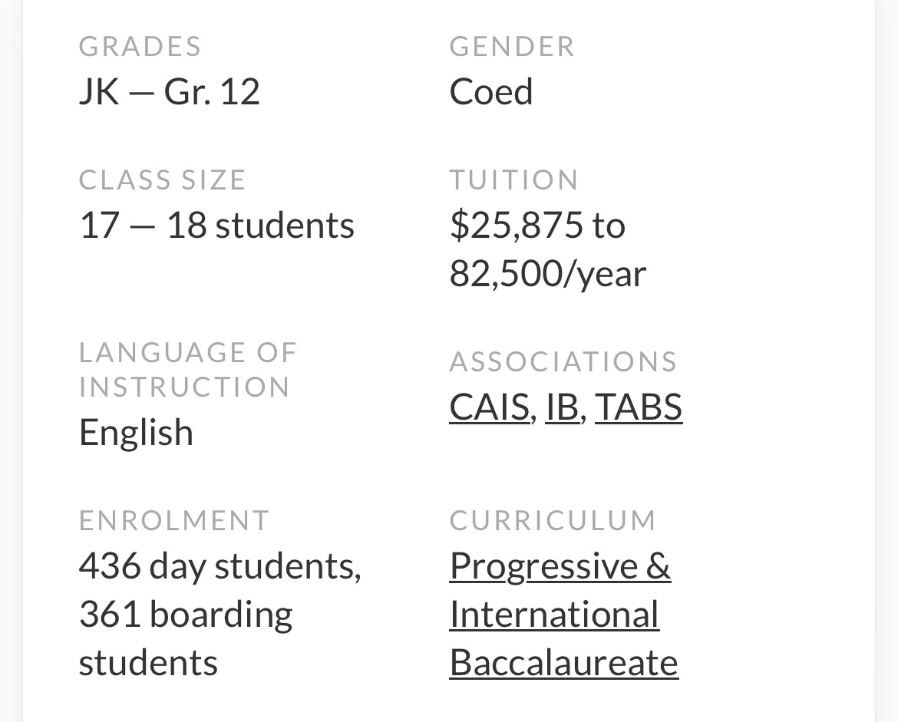The width and height of the screenshot is (898, 722).
Task: Click the "361 boarding" enrolment text
Action: coord(186,614)
